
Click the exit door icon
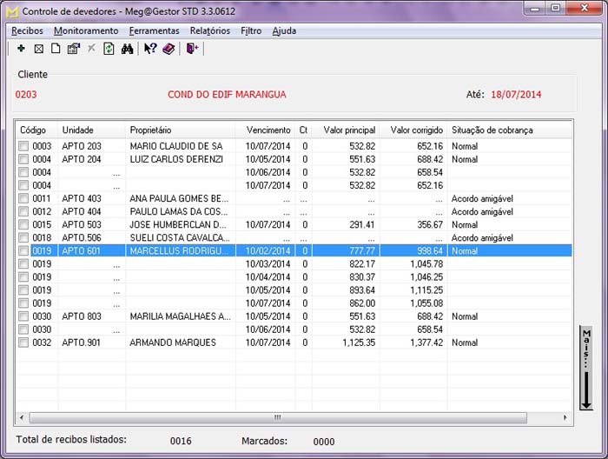pyautogui.click(x=192, y=50)
